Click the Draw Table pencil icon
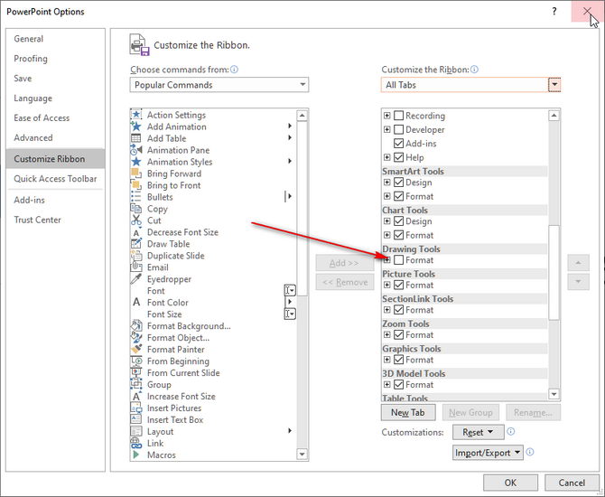Viewport: 605px width, 497px height. point(135,244)
